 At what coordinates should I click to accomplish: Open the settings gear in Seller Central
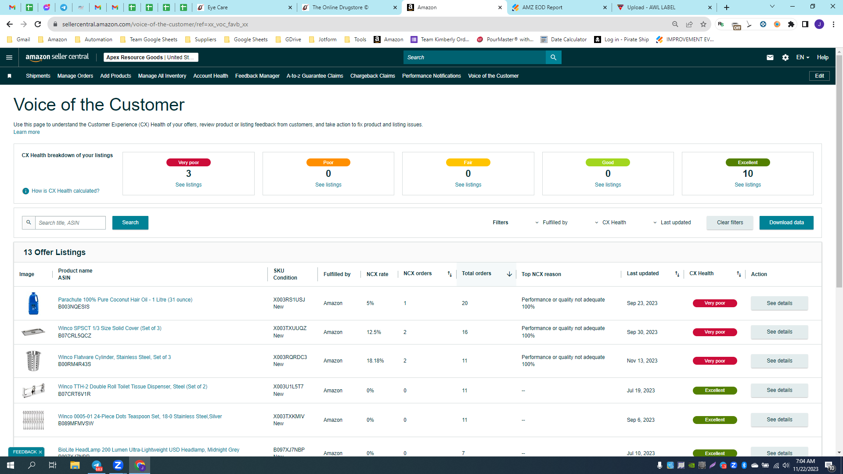[x=785, y=57]
